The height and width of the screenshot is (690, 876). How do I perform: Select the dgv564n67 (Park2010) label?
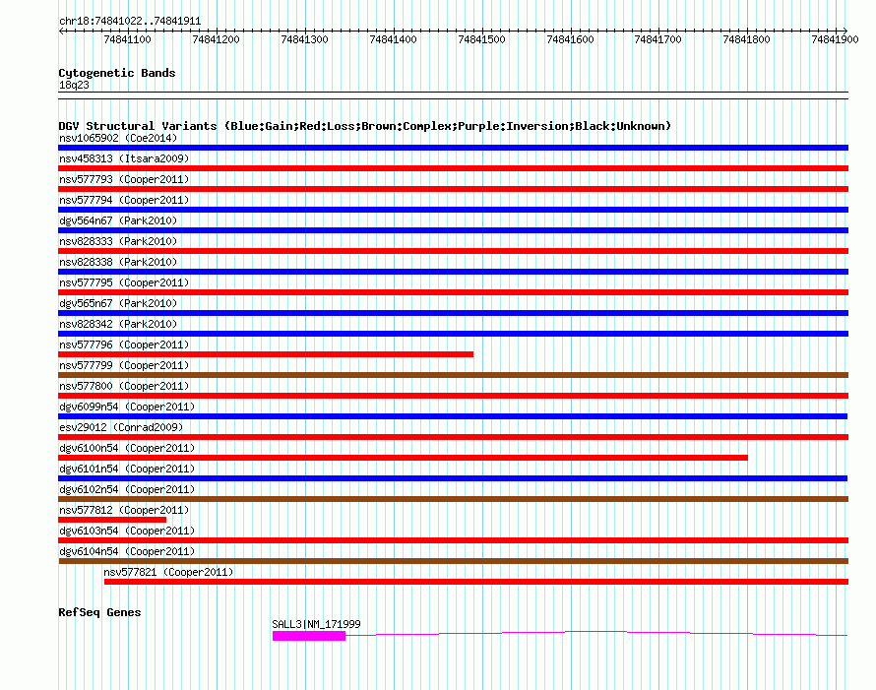[118, 220]
